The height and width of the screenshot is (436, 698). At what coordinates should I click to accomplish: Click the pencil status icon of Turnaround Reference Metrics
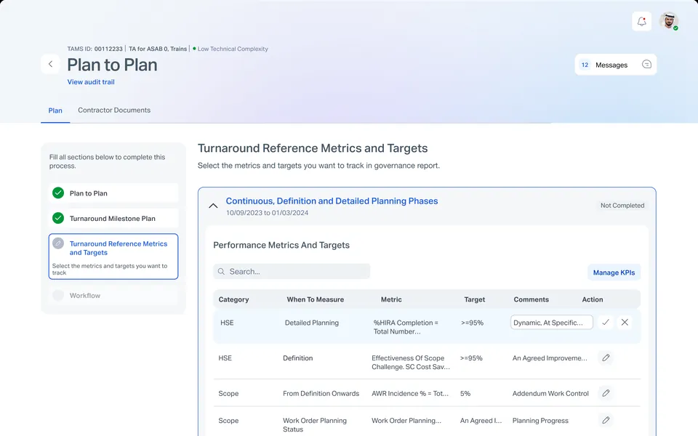(58, 243)
